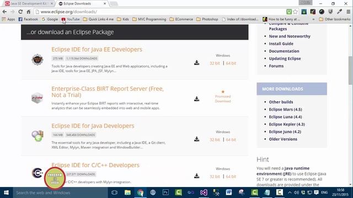The image size is (353, 198).
Task: Open the Google bookmark
Action: [50, 19]
